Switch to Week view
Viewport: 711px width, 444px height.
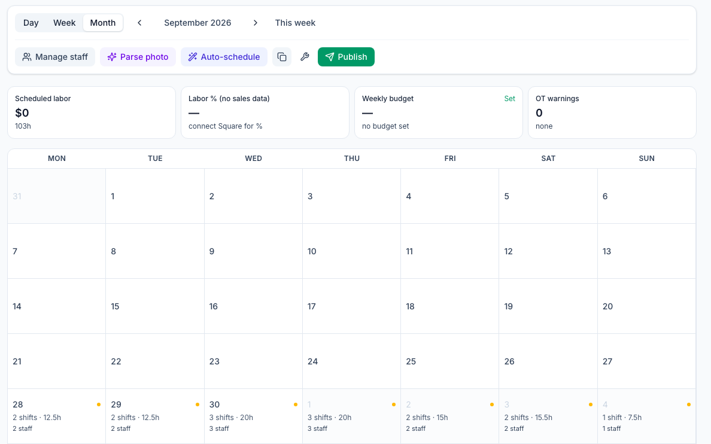[x=65, y=23]
